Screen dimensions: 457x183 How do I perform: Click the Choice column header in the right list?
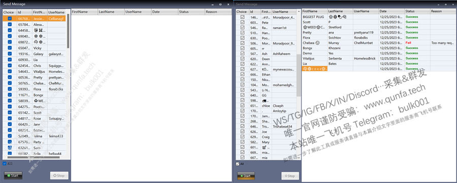(242, 12)
